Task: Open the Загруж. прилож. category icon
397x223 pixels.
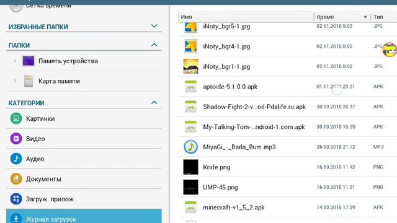Action: pos(16,199)
